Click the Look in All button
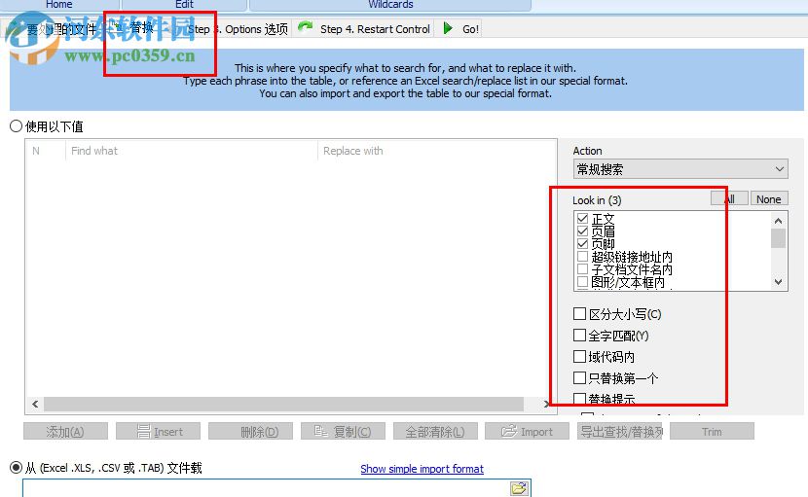Screen dimensions: 808x497 click(729, 198)
